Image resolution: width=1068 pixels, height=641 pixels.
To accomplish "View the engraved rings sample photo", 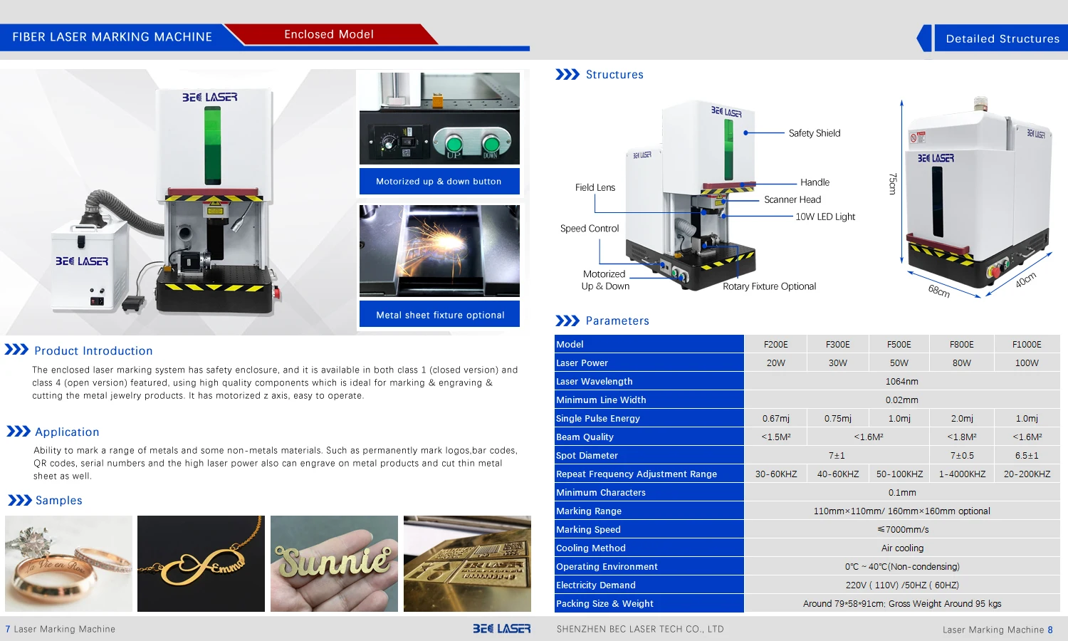I will (68, 563).
